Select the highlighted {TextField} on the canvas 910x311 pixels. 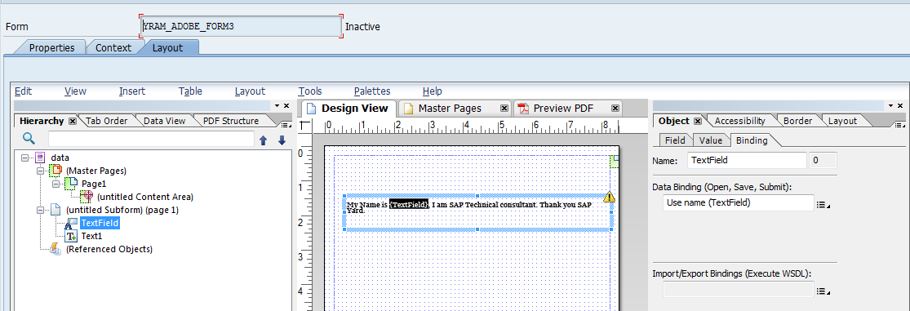point(409,205)
